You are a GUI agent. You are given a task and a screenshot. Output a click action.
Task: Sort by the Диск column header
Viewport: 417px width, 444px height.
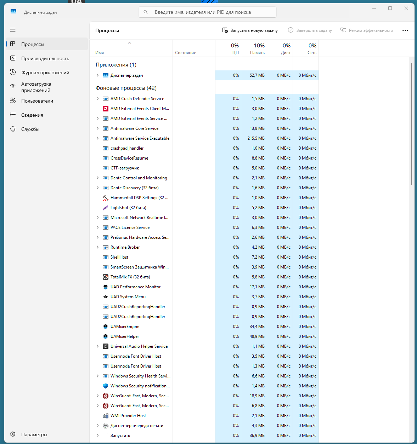coord(280,48)
